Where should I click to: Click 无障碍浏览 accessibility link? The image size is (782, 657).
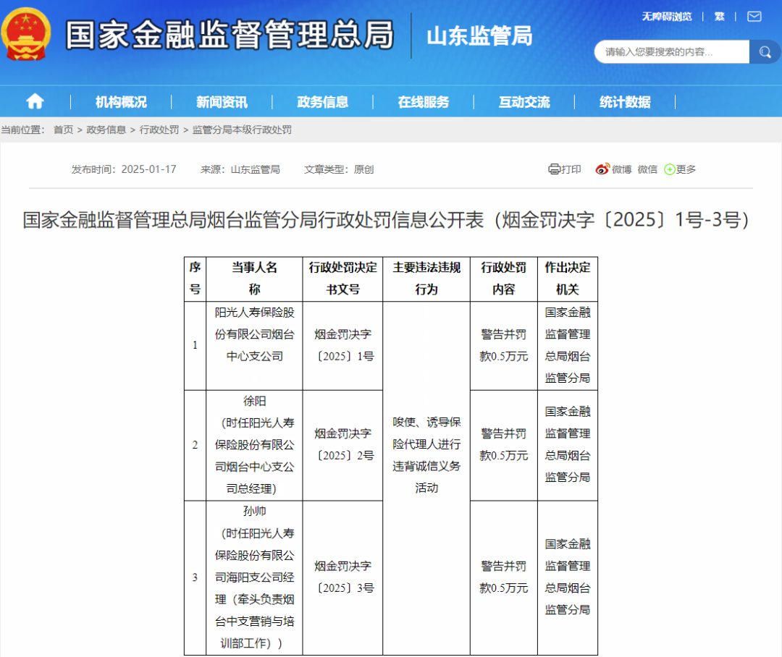[x=667, y=17]
